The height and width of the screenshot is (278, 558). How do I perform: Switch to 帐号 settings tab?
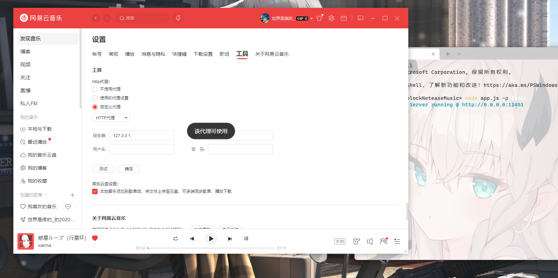[x=97, y=54]
